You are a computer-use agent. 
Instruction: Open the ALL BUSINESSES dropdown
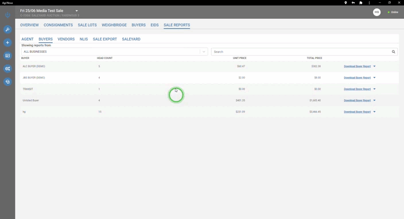coord(114,52)
